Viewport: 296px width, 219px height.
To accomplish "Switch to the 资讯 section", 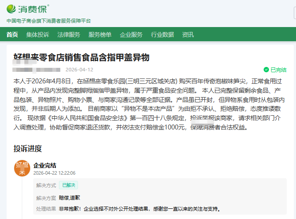I will [x=188, y=35].
